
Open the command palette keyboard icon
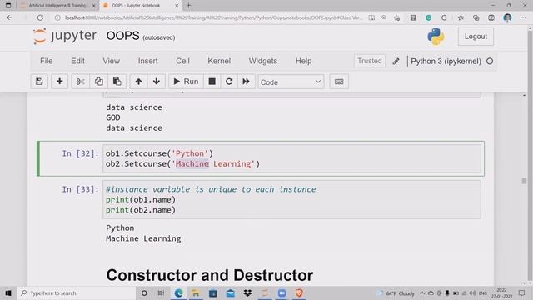click(339, 82)
